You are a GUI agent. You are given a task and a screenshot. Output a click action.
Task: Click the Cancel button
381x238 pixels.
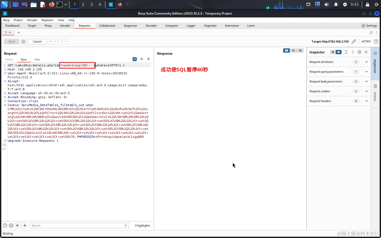coord(37,42)
